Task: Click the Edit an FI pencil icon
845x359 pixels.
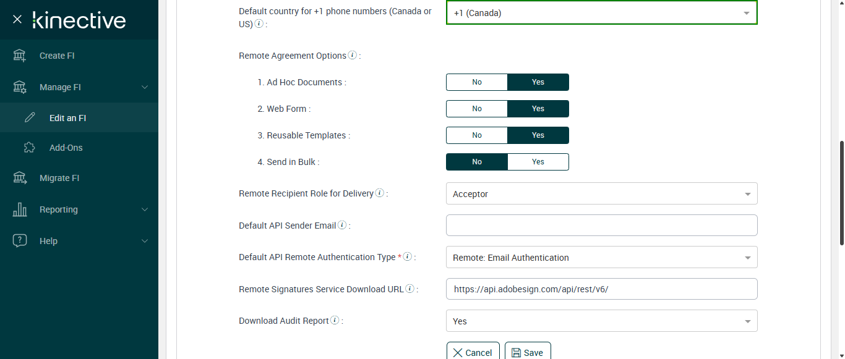Action: 30,117
